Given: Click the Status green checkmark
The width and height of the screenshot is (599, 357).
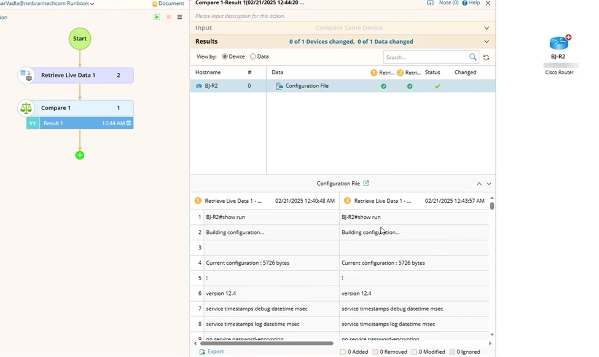Looking at the screenshot, I should (437, 87).
